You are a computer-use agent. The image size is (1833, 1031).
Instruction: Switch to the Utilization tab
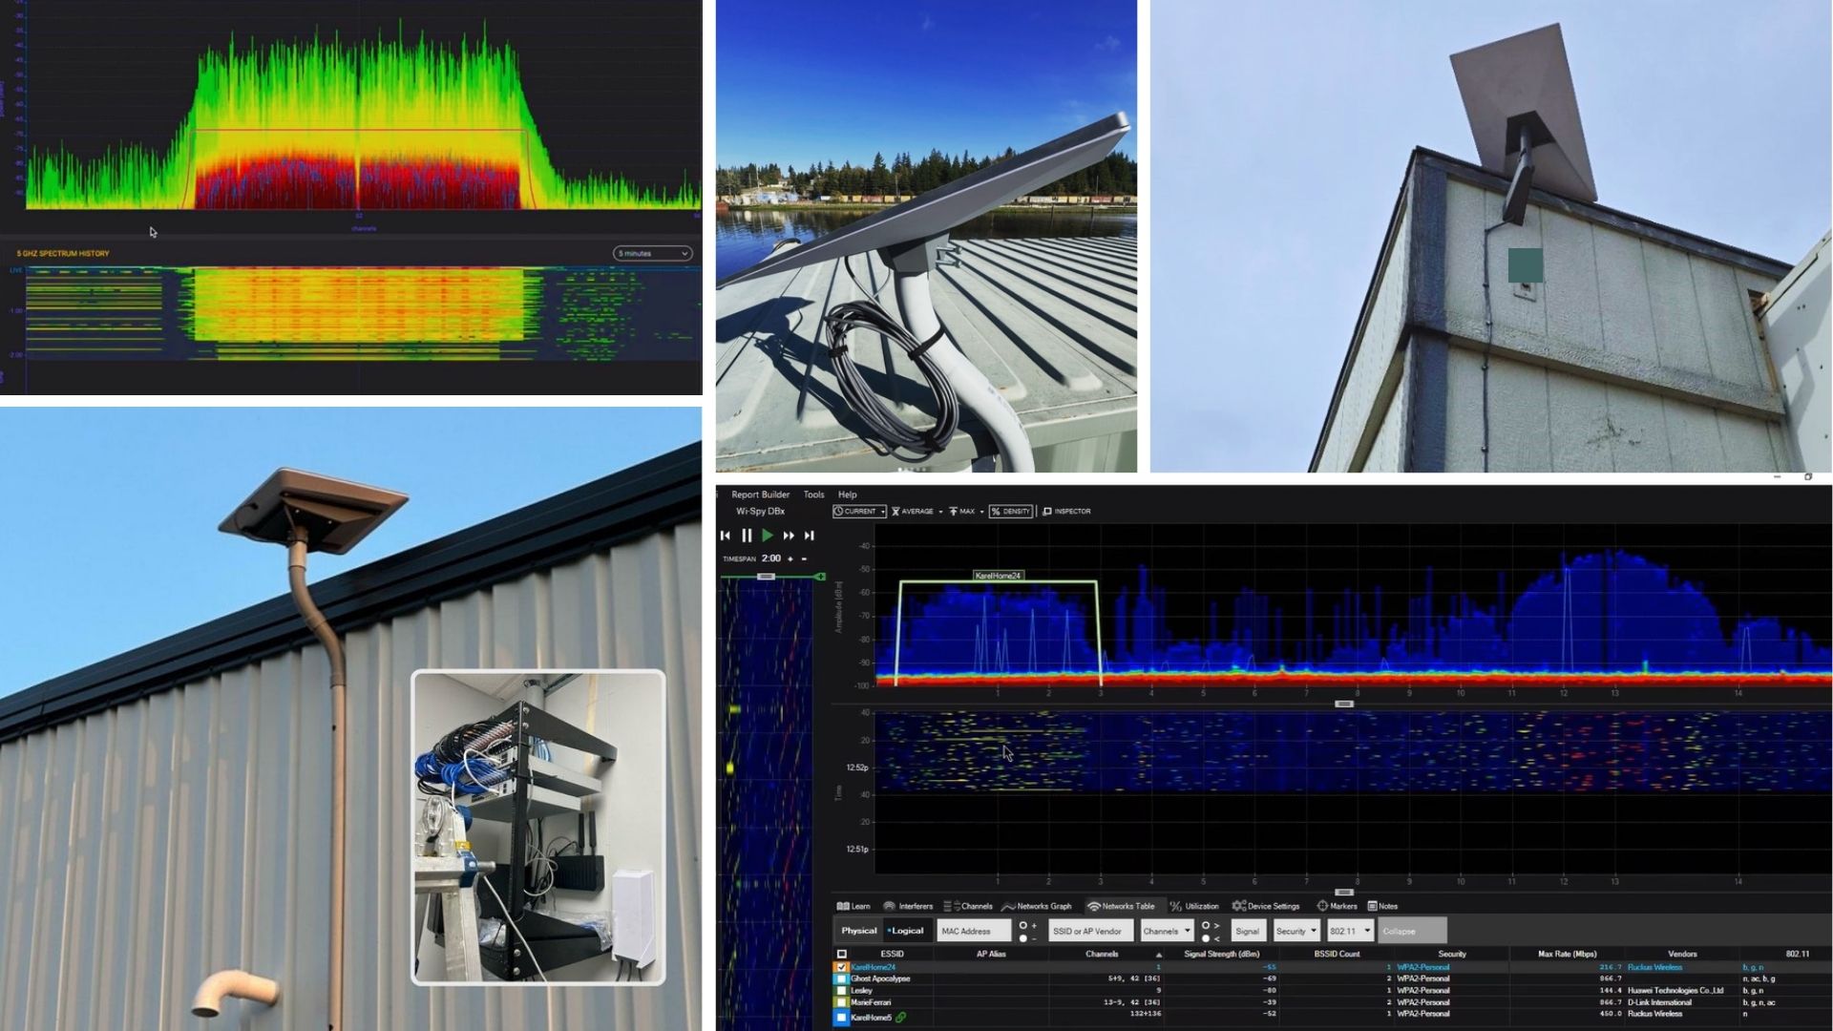tap(1194, 906)
